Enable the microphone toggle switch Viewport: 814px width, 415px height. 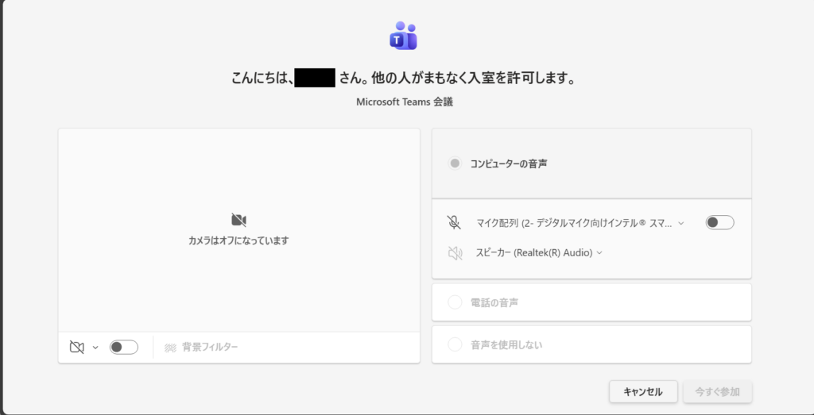[719, 223]
